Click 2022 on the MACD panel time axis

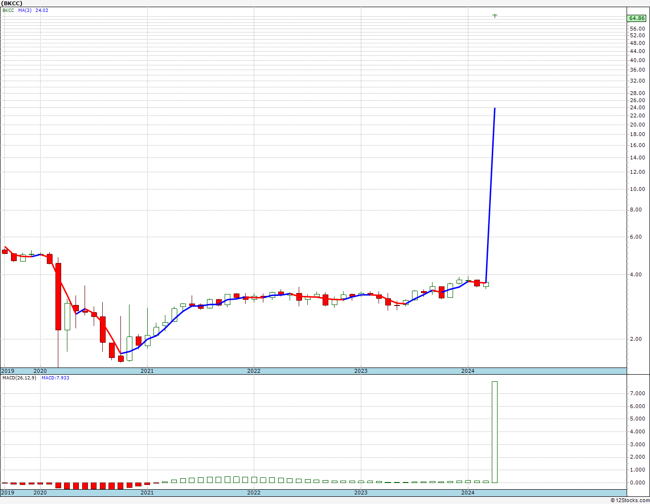pos(254,493)
